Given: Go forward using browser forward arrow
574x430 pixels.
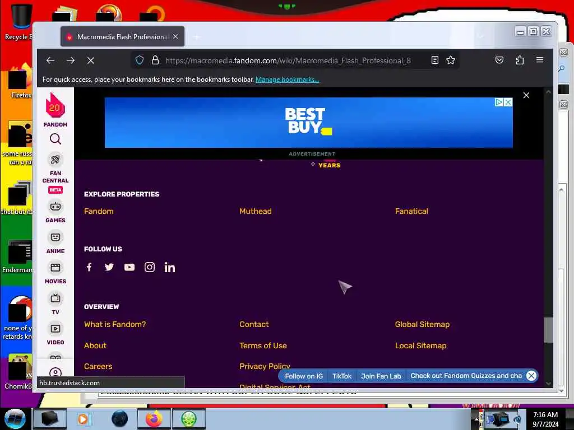Looking at the screenshot, I should pos(71,60).
